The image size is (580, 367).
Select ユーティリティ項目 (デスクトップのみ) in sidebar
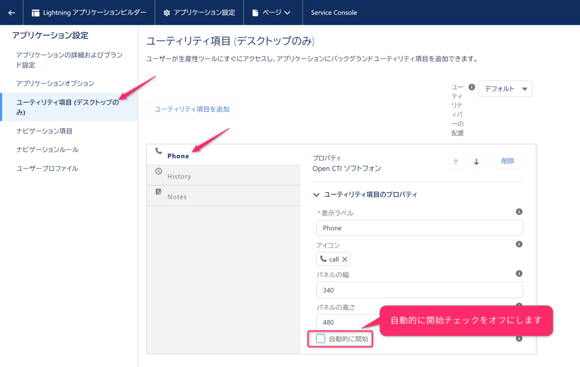(x=69, y=107)
